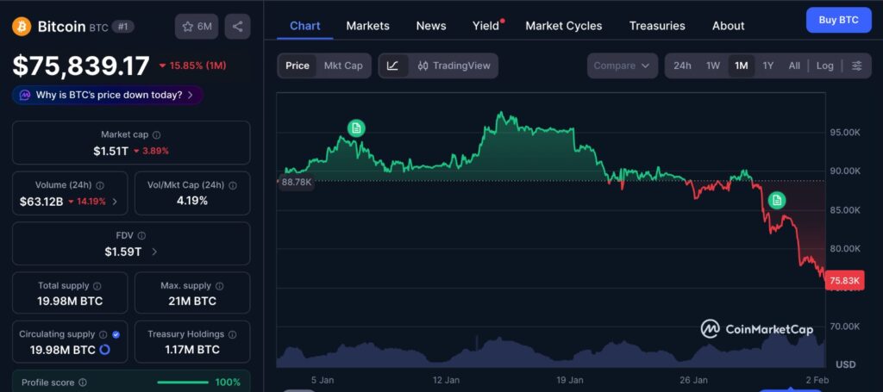
Task: Set chart range to 1W
Action: [x=713, y=65]
